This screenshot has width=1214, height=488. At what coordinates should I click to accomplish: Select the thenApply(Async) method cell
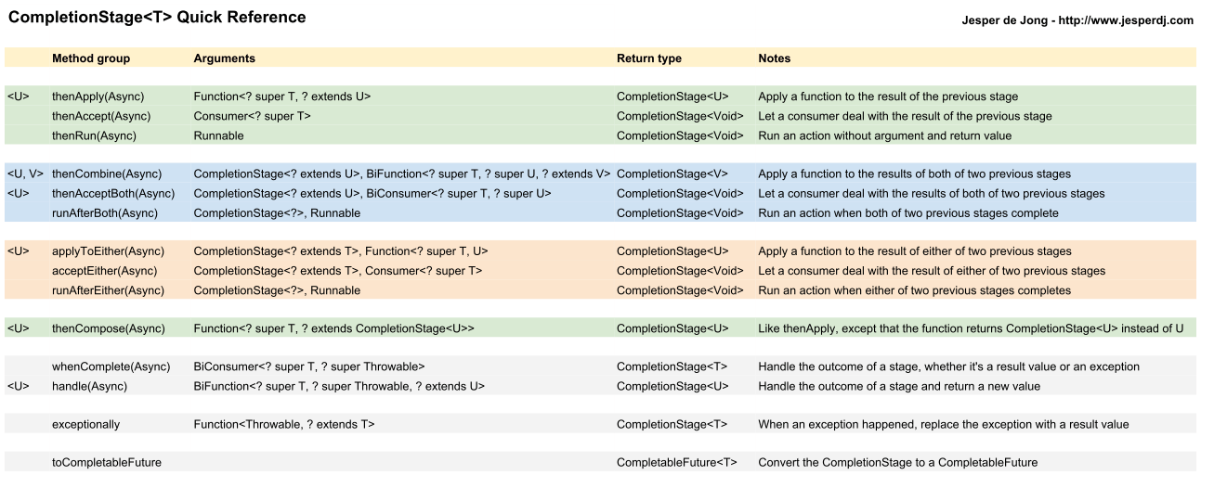tap(98, 96)
